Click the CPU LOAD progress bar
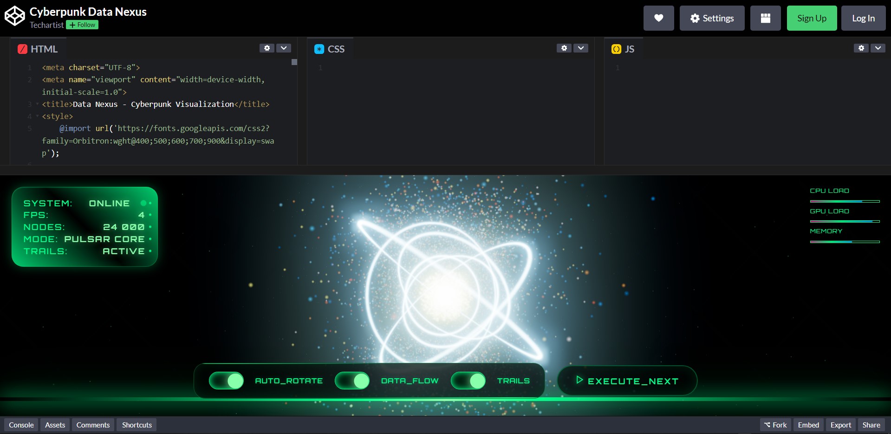Screen dimensions: 891x434 845,201
